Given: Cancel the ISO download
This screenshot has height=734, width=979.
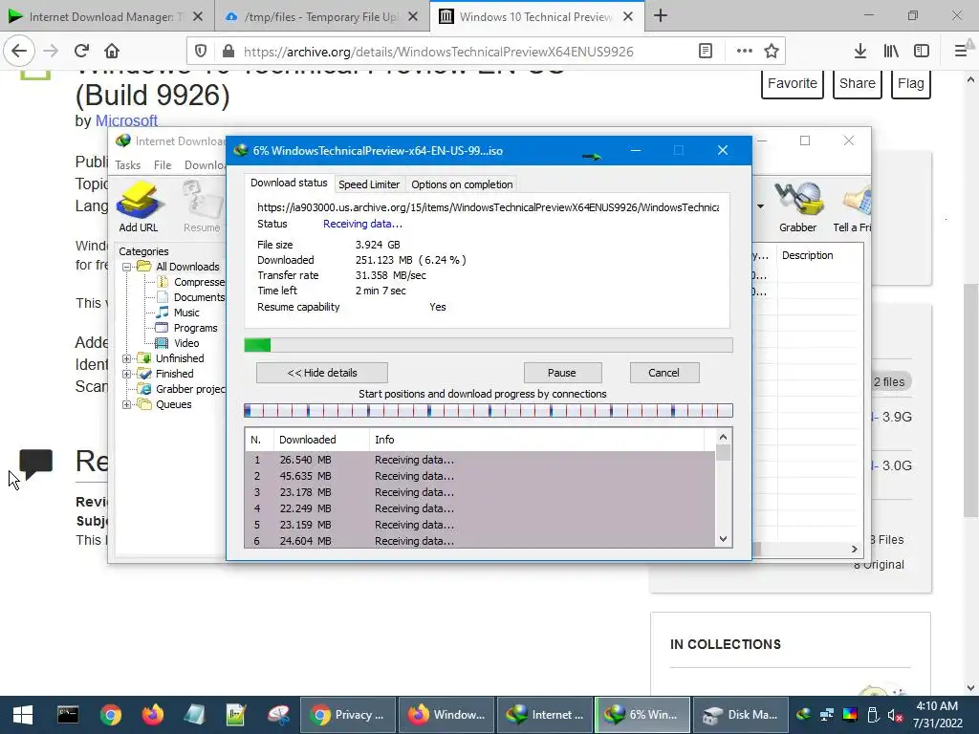Looking at the screenshot, I should point(664,373).
